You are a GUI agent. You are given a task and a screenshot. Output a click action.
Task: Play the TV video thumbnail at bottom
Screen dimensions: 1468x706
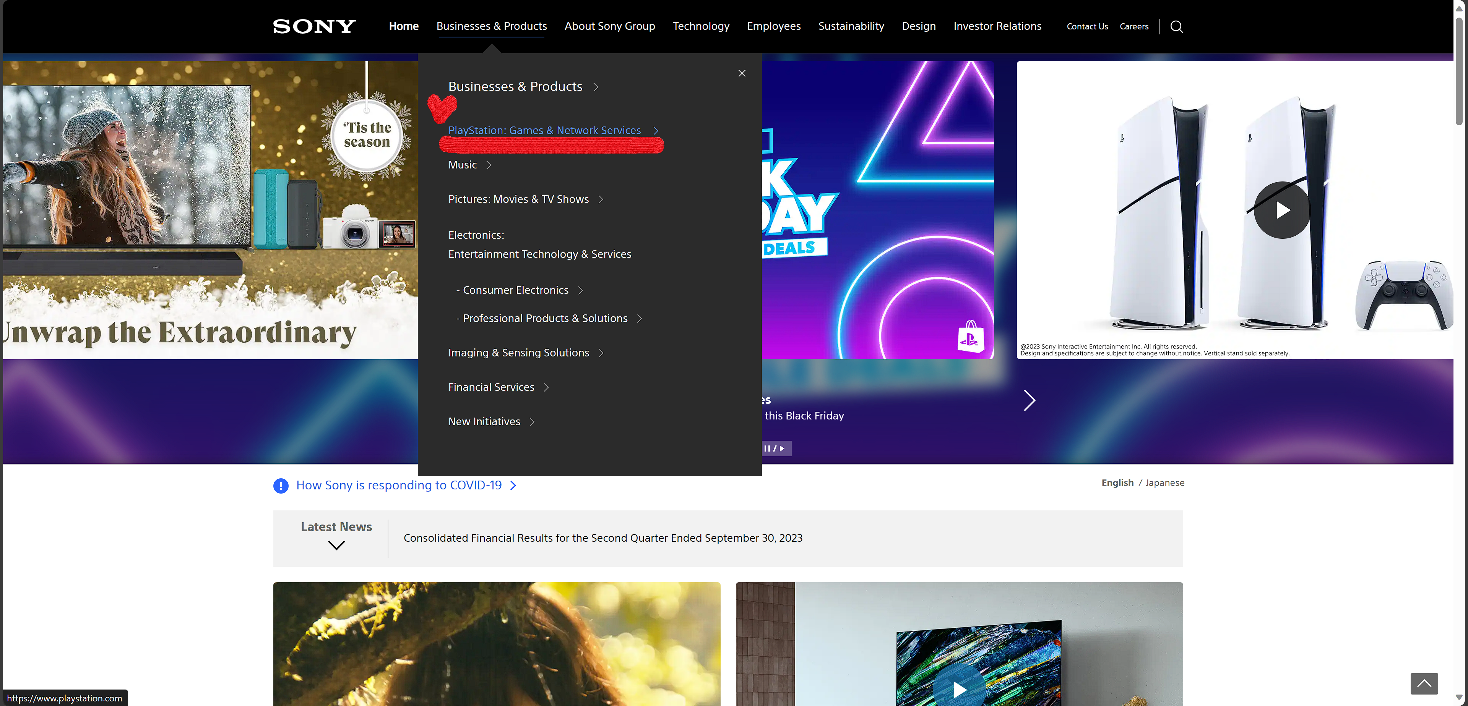coord(960,690)
